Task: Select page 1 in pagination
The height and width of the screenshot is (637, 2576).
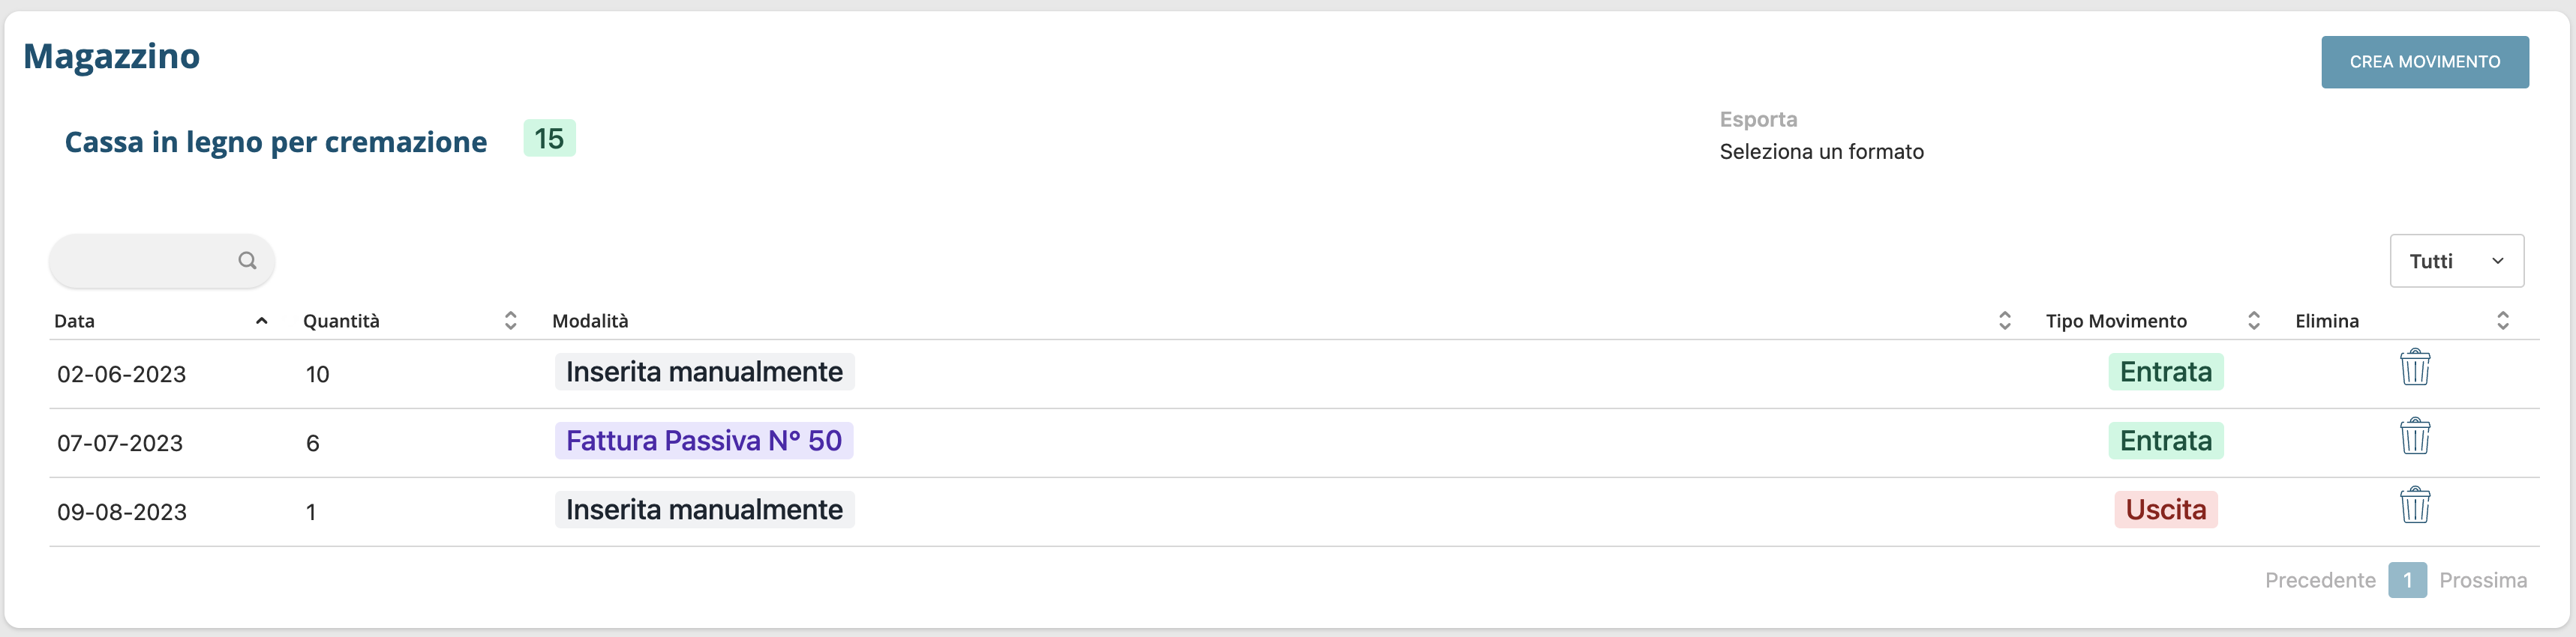Action: pos(2407,580)
